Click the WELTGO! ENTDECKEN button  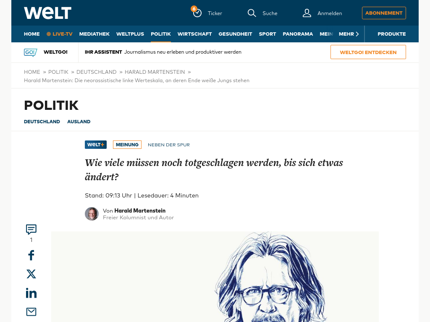coord(368,52)
